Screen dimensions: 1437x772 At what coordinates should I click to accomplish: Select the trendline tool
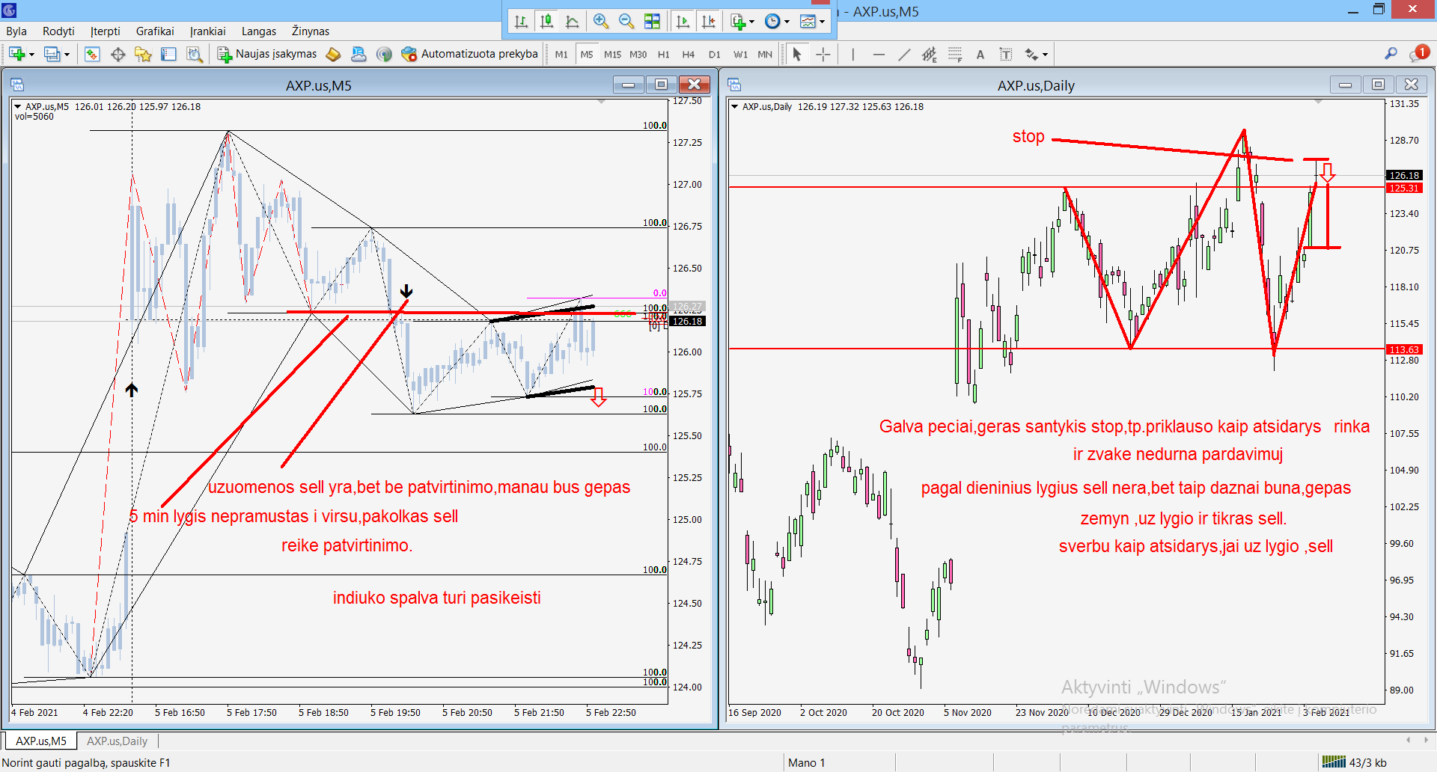(904, 54)
